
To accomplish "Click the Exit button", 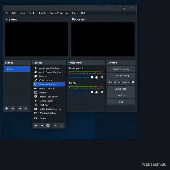I will coord(121,102).
